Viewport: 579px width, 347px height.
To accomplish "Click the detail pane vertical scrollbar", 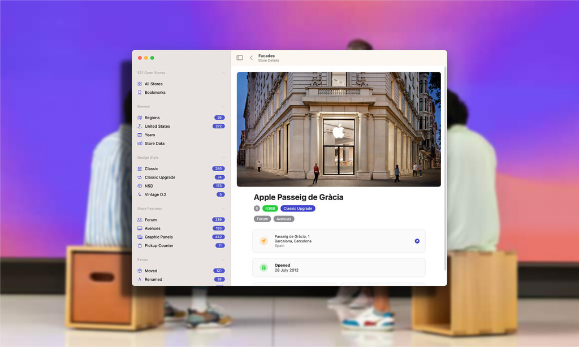I will (445, 168).
